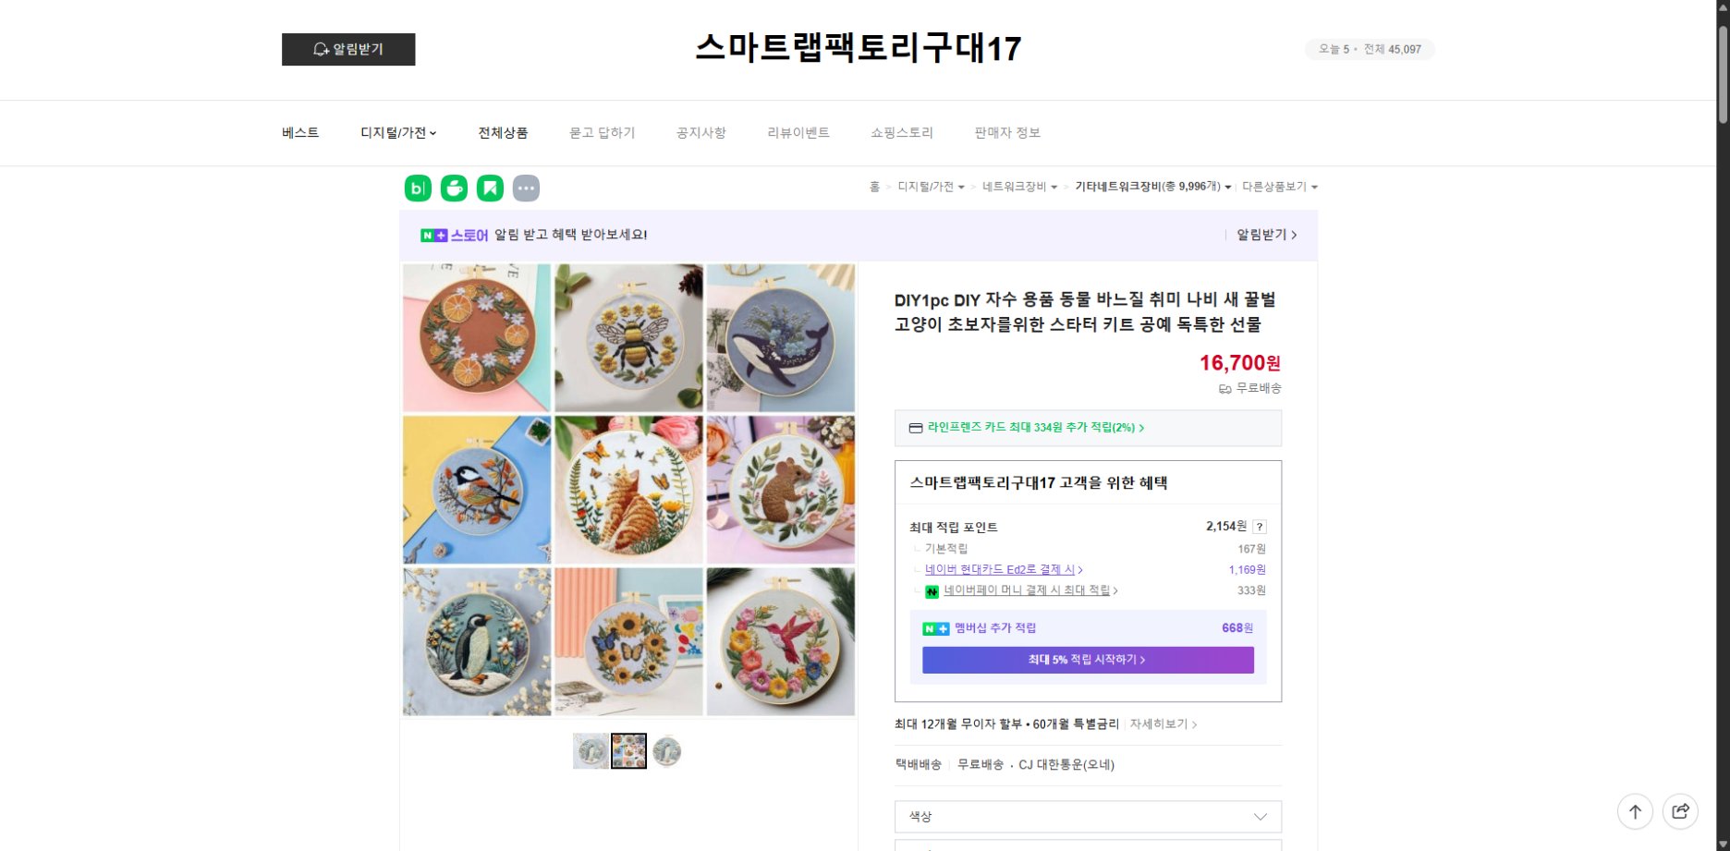Image resolution: width=1730 pixels, height=851 pixels.
Task: Open the 네이버 현대카드 Ed2 payment link
Action: point(1001,569)
